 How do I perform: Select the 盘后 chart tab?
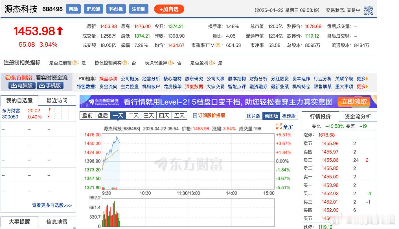click(103, 115)
